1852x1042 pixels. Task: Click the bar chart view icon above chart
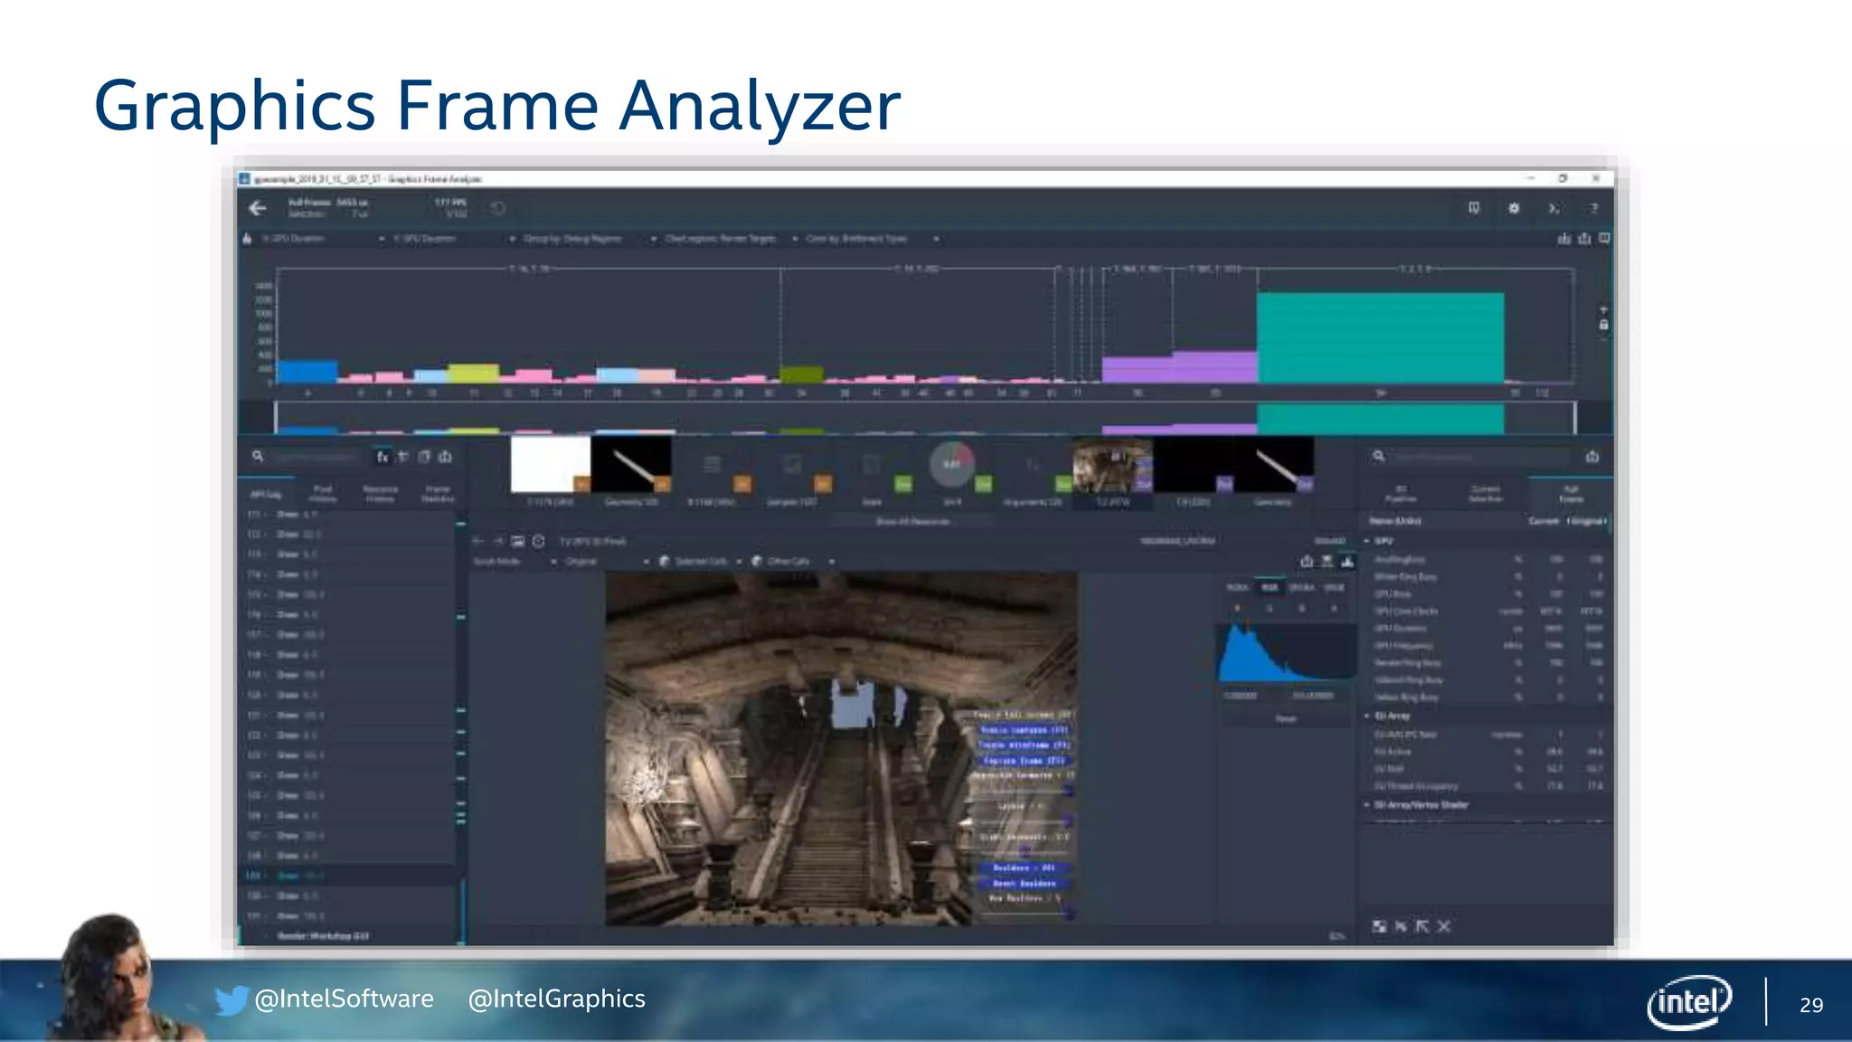coord(1564,239)
